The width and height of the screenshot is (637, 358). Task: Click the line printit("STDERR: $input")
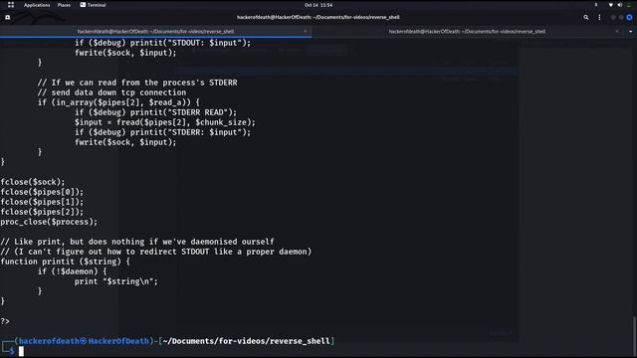(x=162, y=132)
